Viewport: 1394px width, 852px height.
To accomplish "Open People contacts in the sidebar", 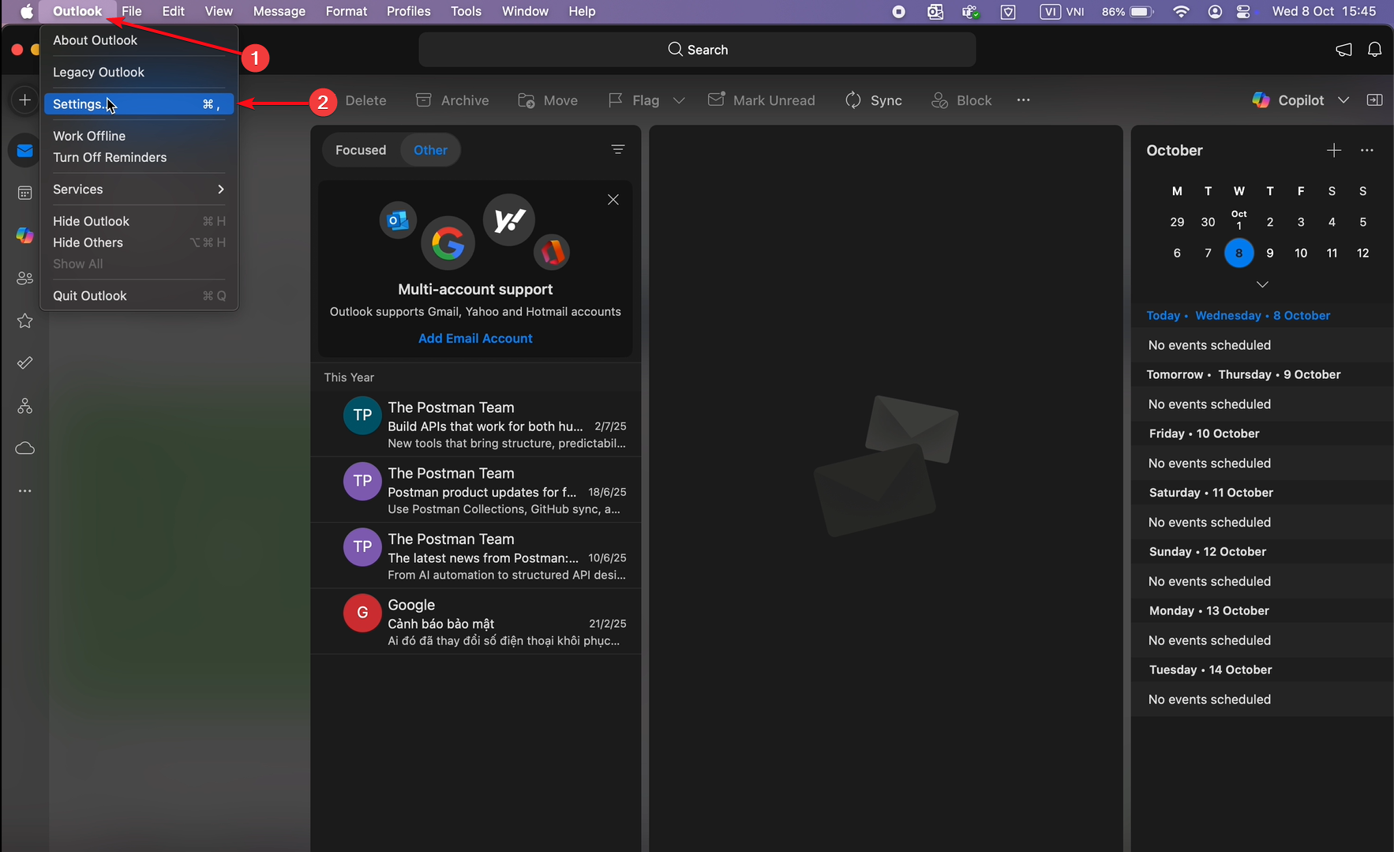I will 25,278.
